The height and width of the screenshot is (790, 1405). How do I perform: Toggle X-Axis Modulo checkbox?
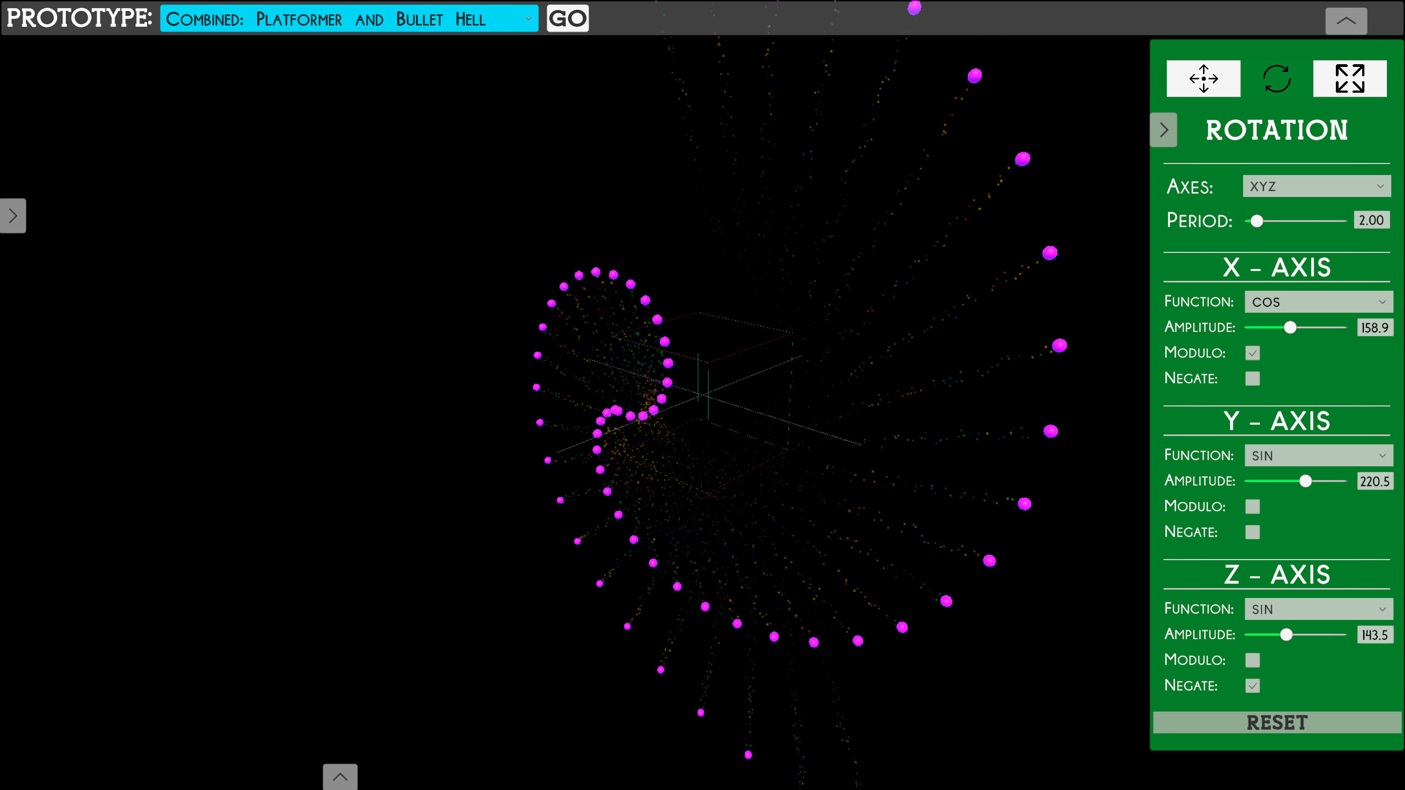(x=1252, y=353)
